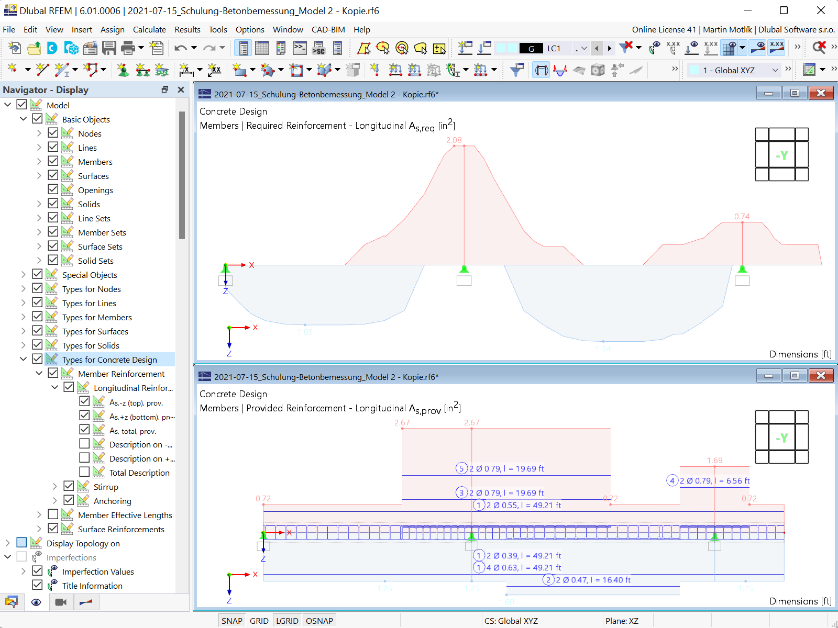The width and height of the screenshot is (838, 628).
Task: Open the Dlubal center icon in toolbar
Action: coord(52,48)
